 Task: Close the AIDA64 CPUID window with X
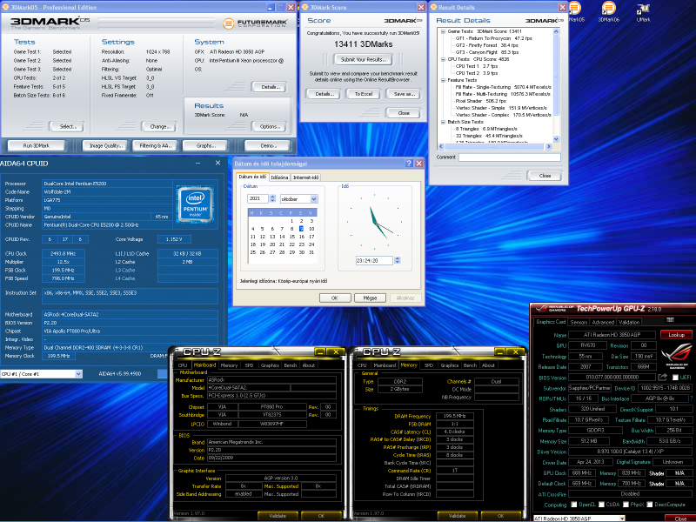218,163
